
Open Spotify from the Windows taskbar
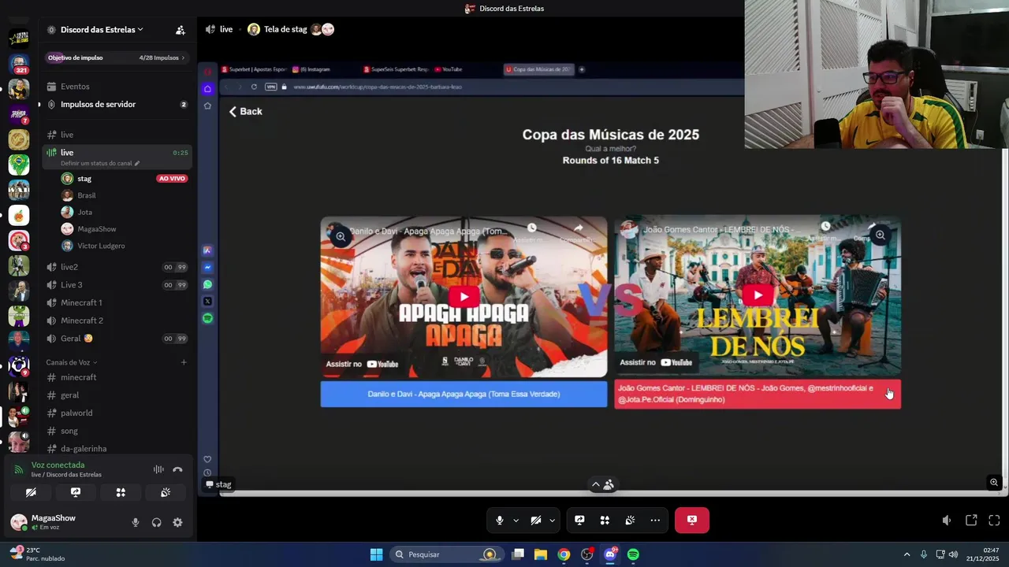click(633, 554)
